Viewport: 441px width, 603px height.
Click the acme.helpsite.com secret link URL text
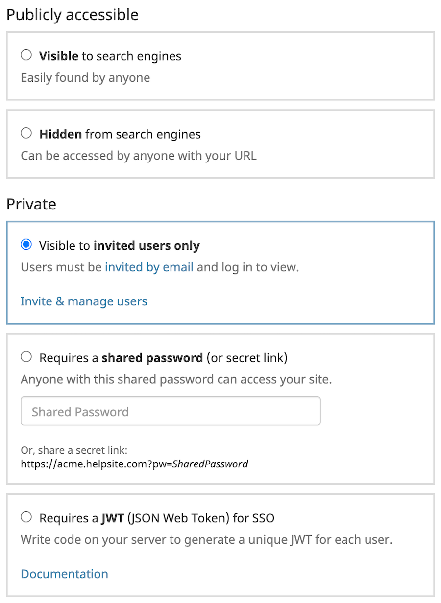pos(134,464)
